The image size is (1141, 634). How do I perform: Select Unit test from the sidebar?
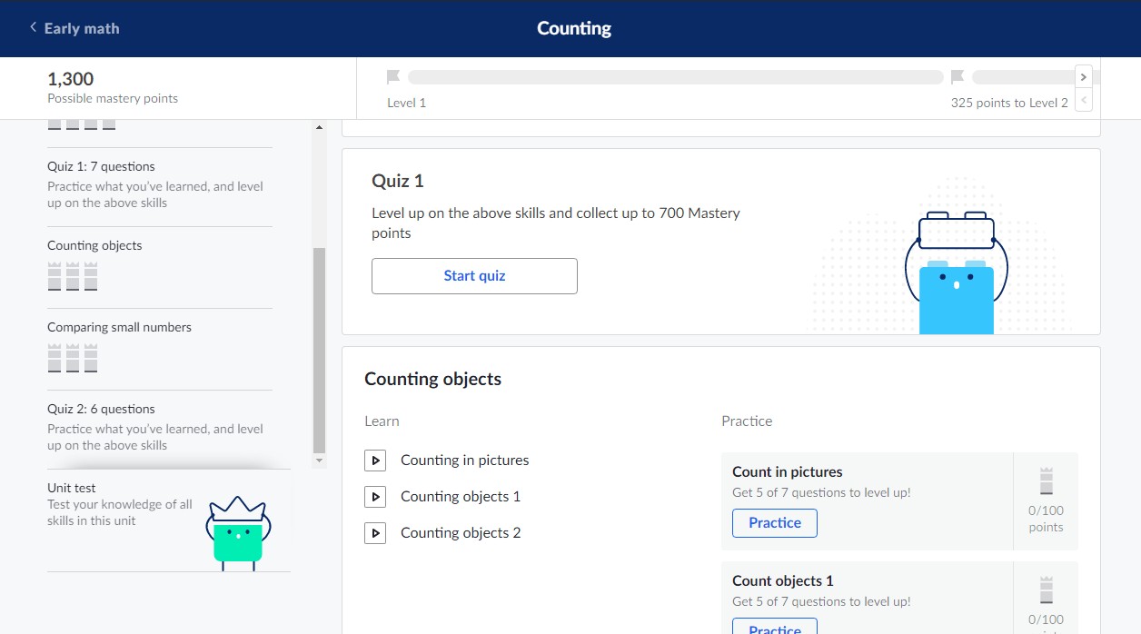point(71,487)
